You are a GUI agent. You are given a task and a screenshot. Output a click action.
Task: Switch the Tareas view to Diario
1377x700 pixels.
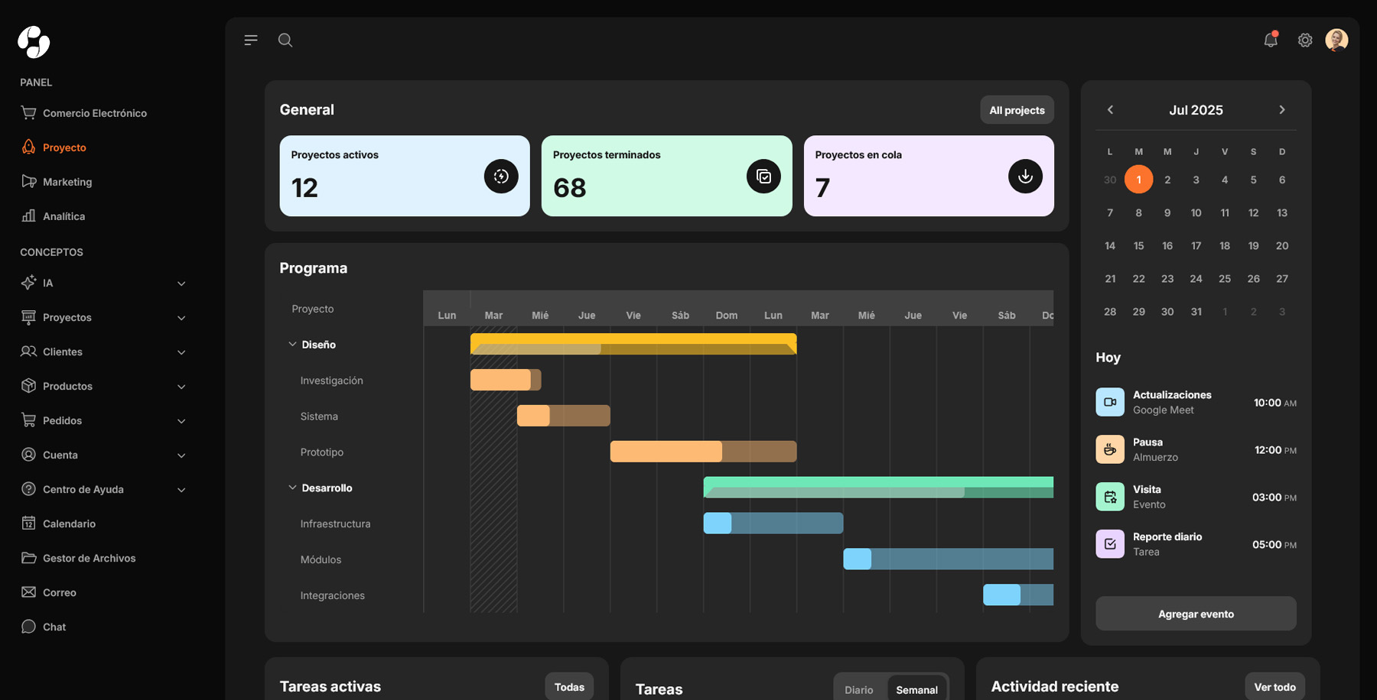point(858,689)
